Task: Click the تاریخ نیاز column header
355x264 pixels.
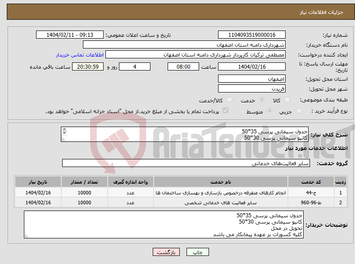Action: click(x=38, y=182)
